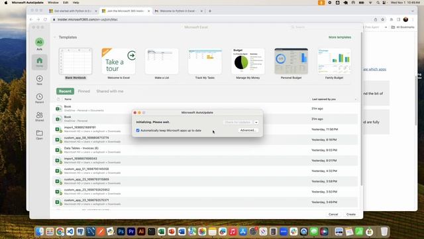The image size is (424, 239).
Task: Open the Music app from the Dock
Action: tap(233, 232)
